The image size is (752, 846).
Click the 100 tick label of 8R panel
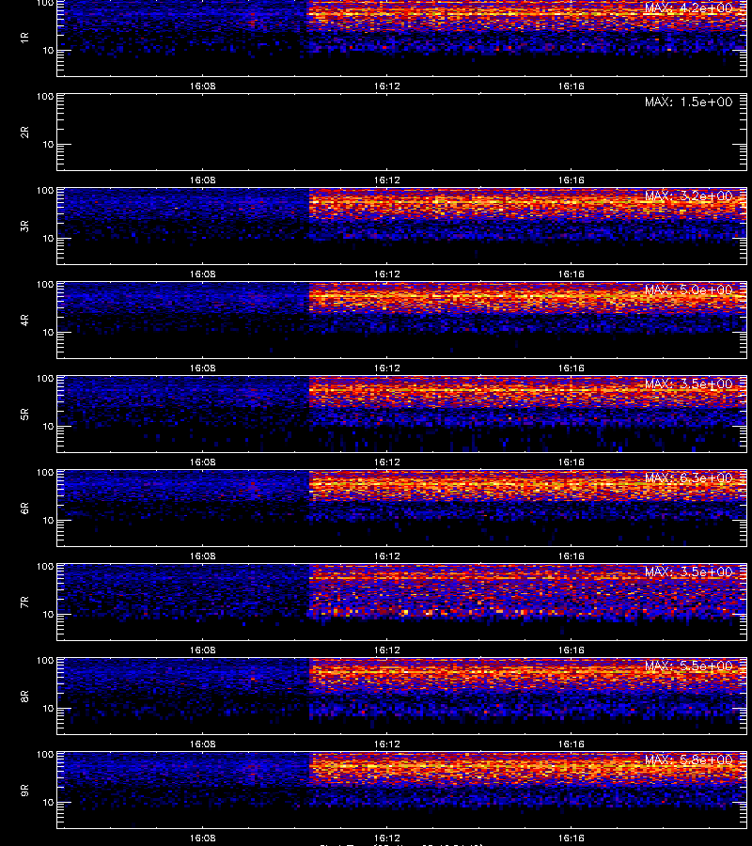pyautogui.click(x=45, y=661)
